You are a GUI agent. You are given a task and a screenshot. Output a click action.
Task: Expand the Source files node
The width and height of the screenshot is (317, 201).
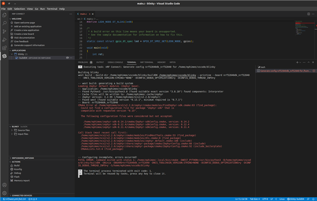12,130
